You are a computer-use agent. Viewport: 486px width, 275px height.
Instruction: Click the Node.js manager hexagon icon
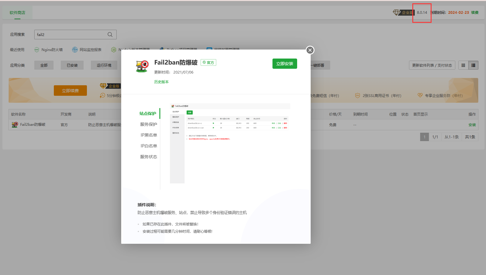pyautogui.click(x=114, y=50)
